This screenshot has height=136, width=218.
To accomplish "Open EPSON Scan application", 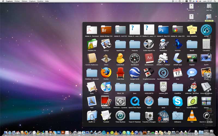I will click(x=178, y=58).
